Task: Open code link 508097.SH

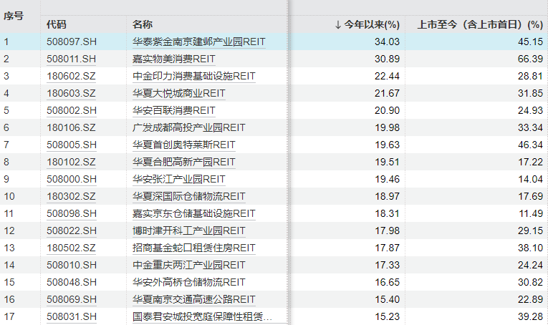Action: coord(72,42)
